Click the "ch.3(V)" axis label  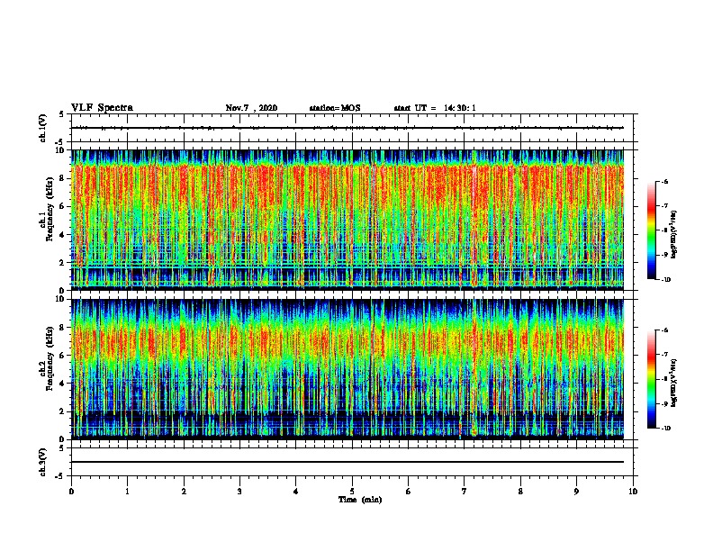point(42,462)
